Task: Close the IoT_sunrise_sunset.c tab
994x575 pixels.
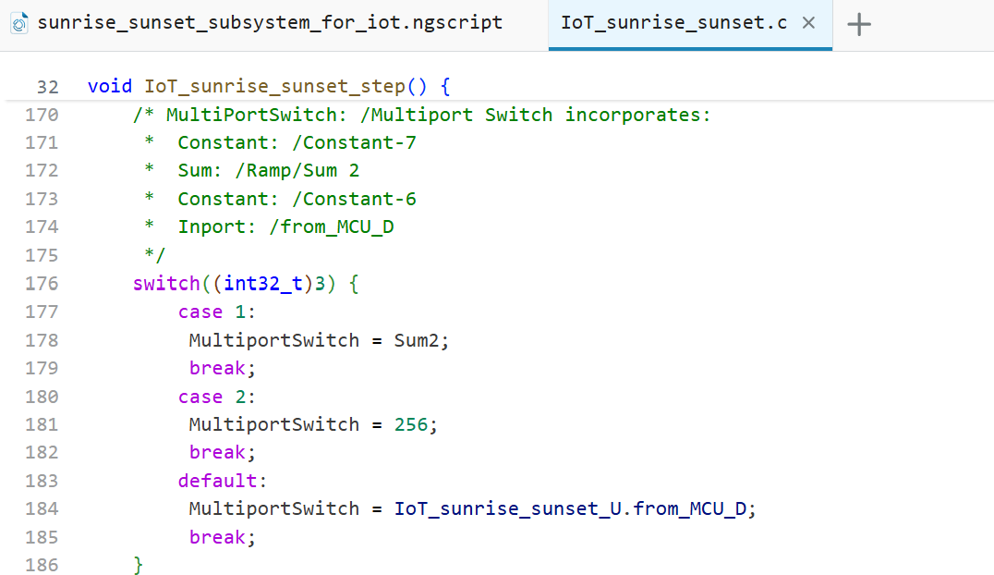Action: pos(808,23)
